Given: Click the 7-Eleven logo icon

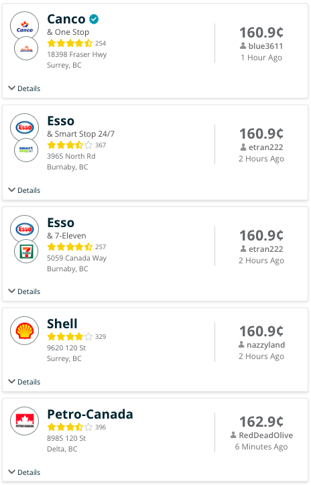Looking at the screenshot, I should click(x=26, y=251).
